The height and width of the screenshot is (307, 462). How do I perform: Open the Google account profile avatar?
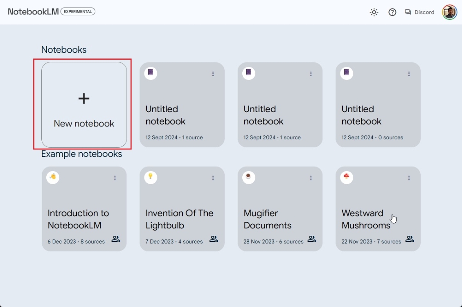click(449, 12)
